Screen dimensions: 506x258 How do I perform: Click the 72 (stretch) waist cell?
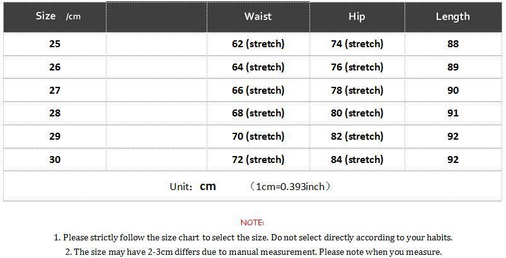click(x=258, y=160)
